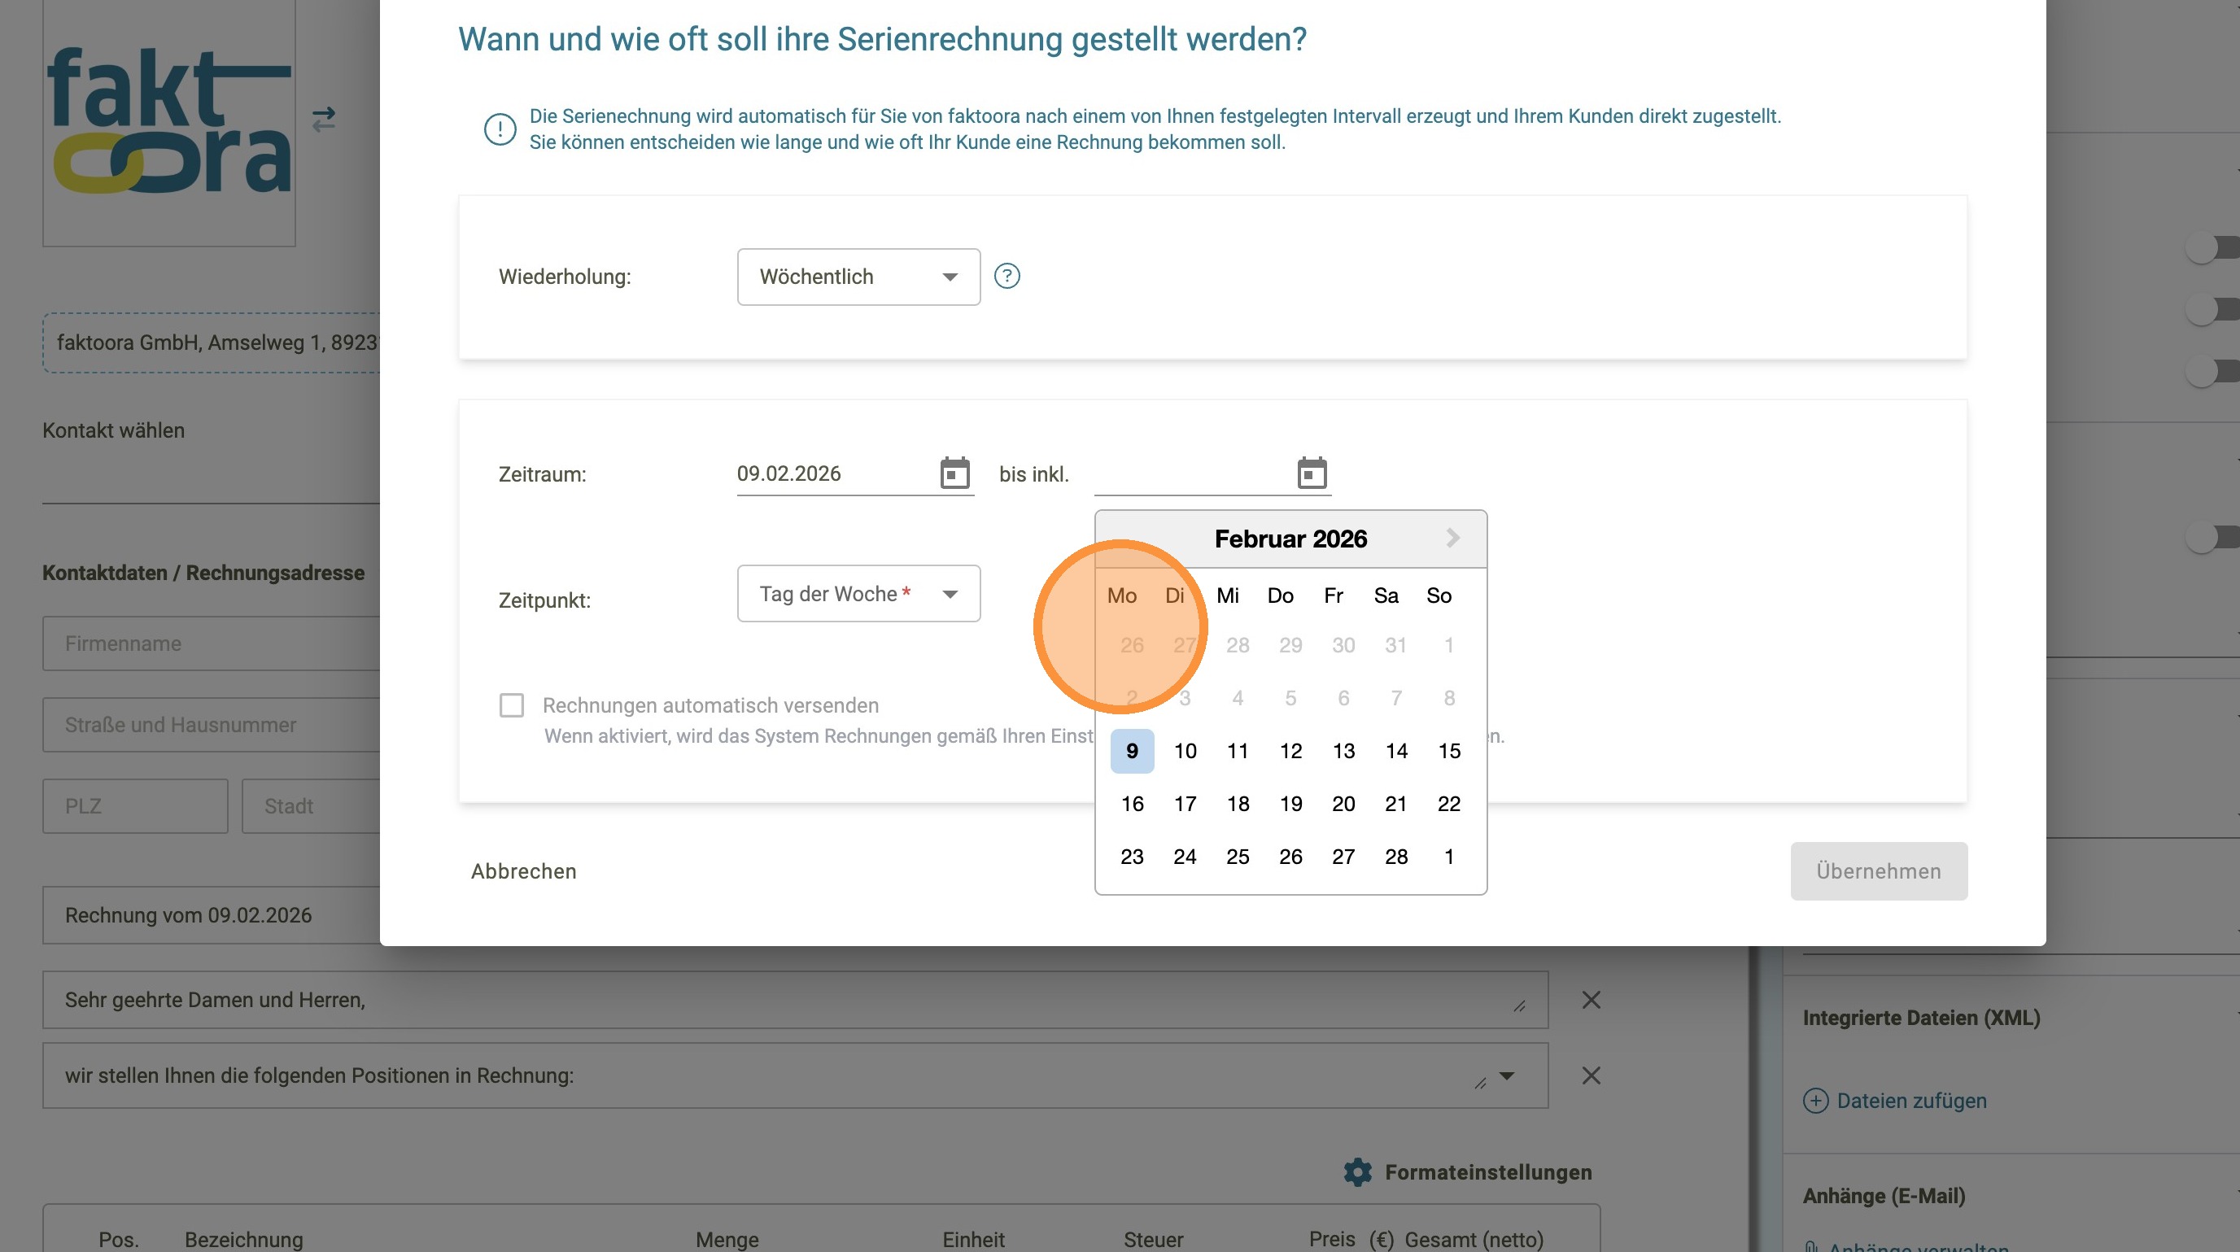Viewport: 2240px width, 1252px height.
Task: Expand the Tag der Woche dropdown
Action: click(x=858, y=594)
